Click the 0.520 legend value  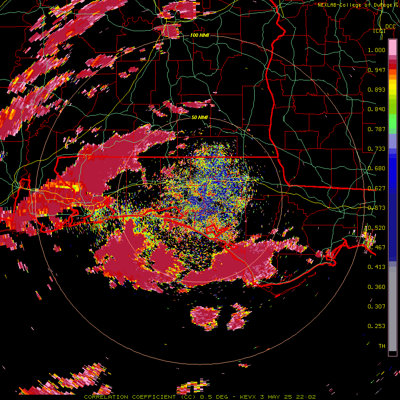click(376, 228)
